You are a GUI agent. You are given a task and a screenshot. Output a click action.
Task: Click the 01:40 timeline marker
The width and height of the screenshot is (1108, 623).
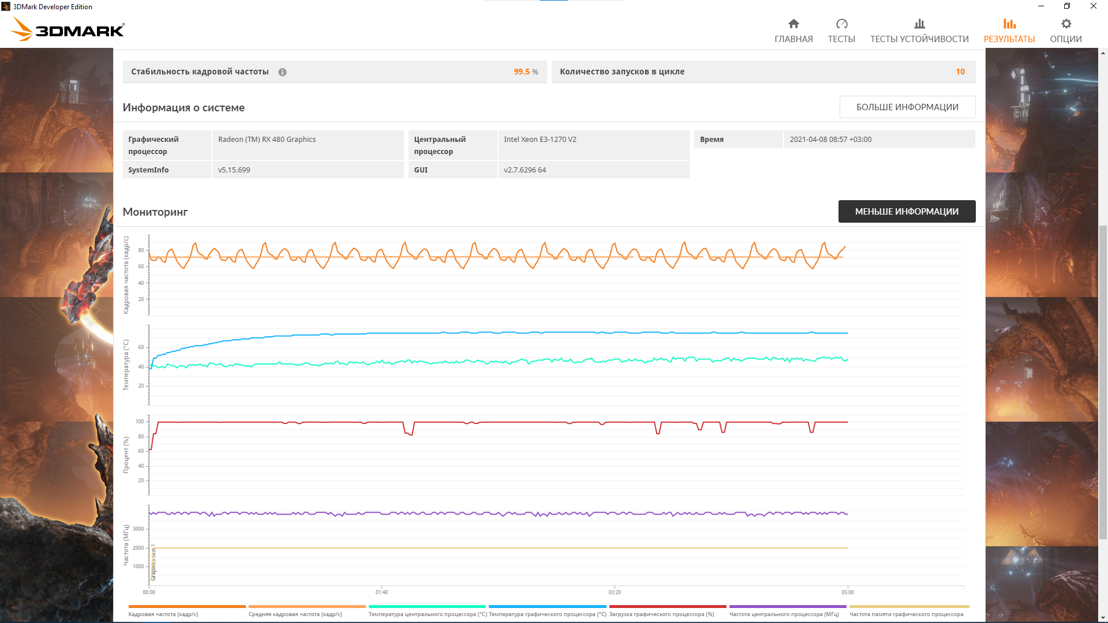coord(381,592)
